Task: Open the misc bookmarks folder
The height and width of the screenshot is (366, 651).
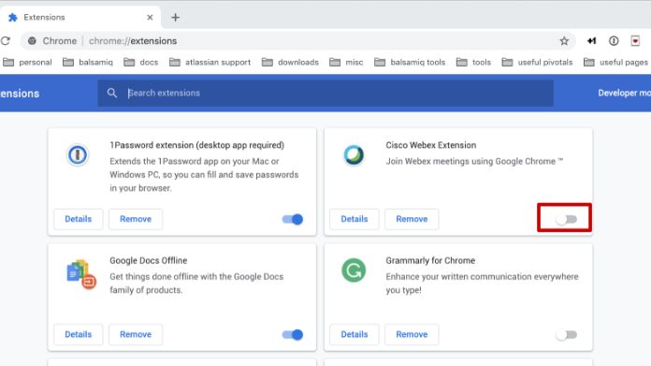Action: tap(346, 63)
